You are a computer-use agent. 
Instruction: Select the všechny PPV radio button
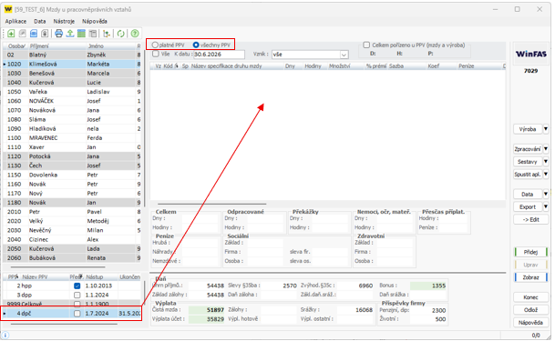click(196, 45)
